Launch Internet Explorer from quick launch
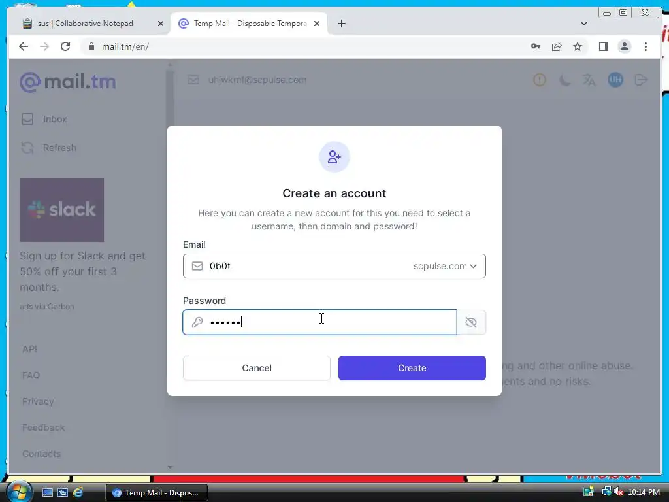This screenshot has height=502, width=669. (x=78, y=493)
